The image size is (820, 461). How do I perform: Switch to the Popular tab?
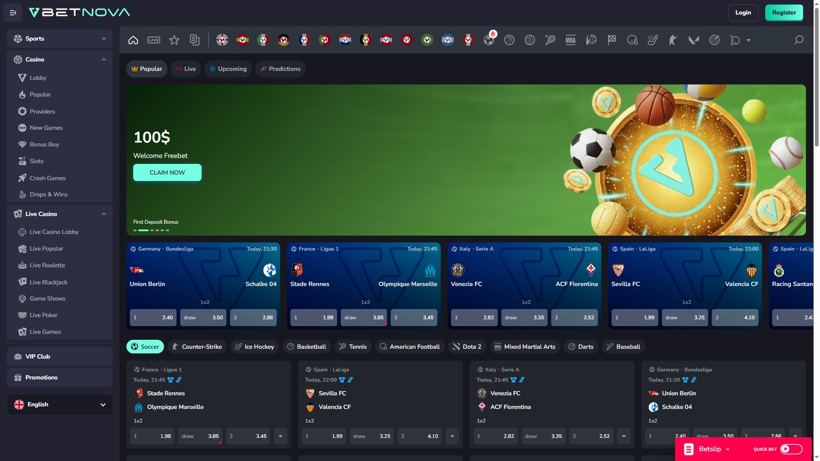click(x=147, y=69)
